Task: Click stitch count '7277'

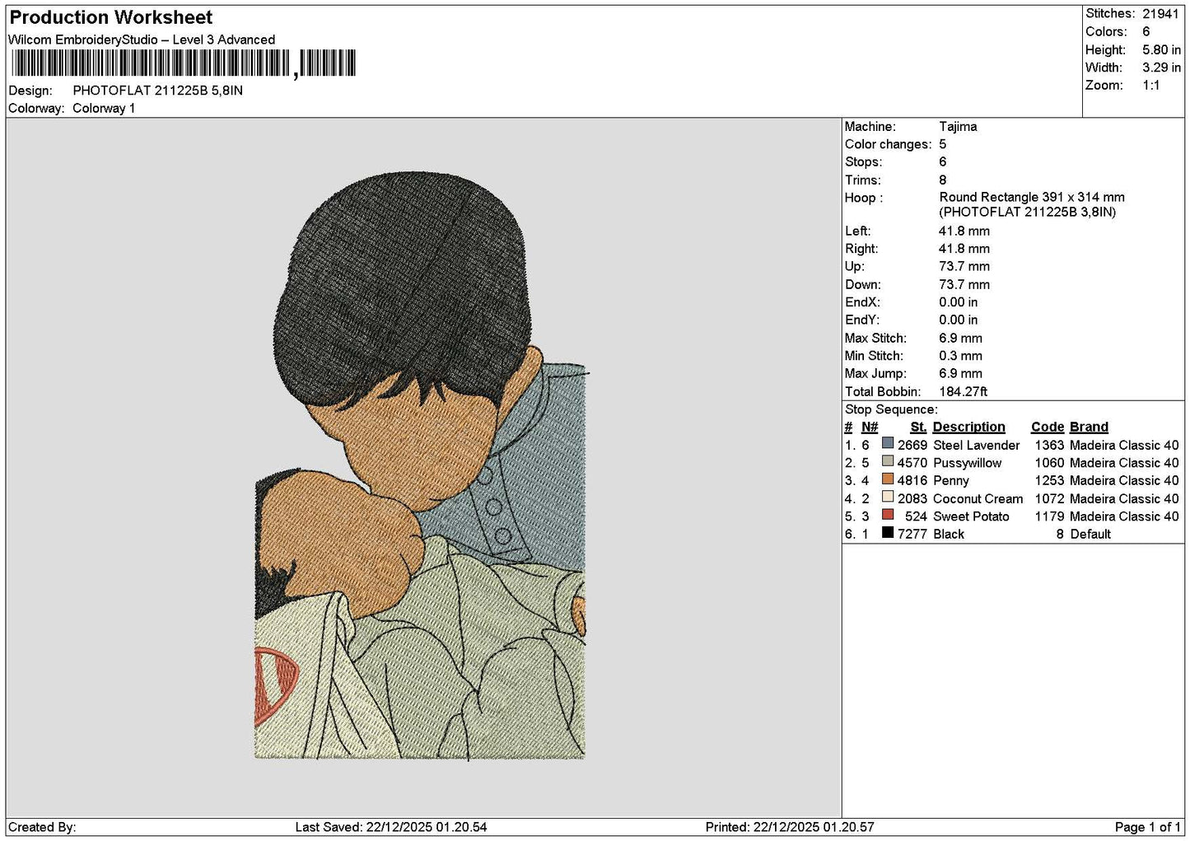Action: click(x=912, y=535)
